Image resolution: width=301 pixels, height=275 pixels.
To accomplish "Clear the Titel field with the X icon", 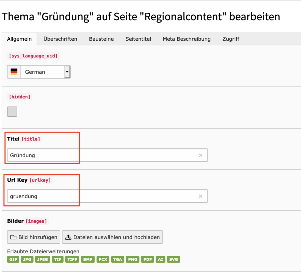I will tap(201, 155).
